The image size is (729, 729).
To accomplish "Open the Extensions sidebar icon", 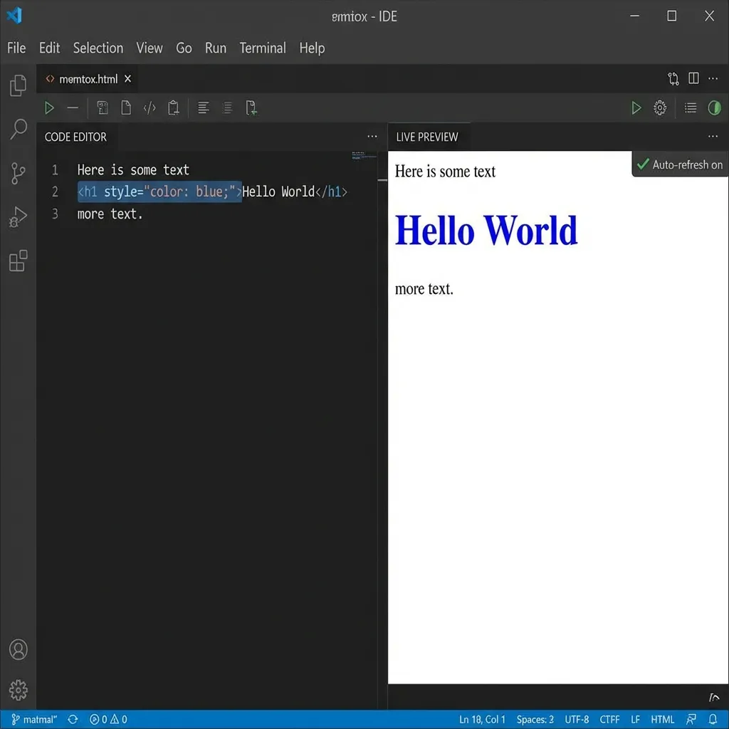I will click(x=18, y=261).
